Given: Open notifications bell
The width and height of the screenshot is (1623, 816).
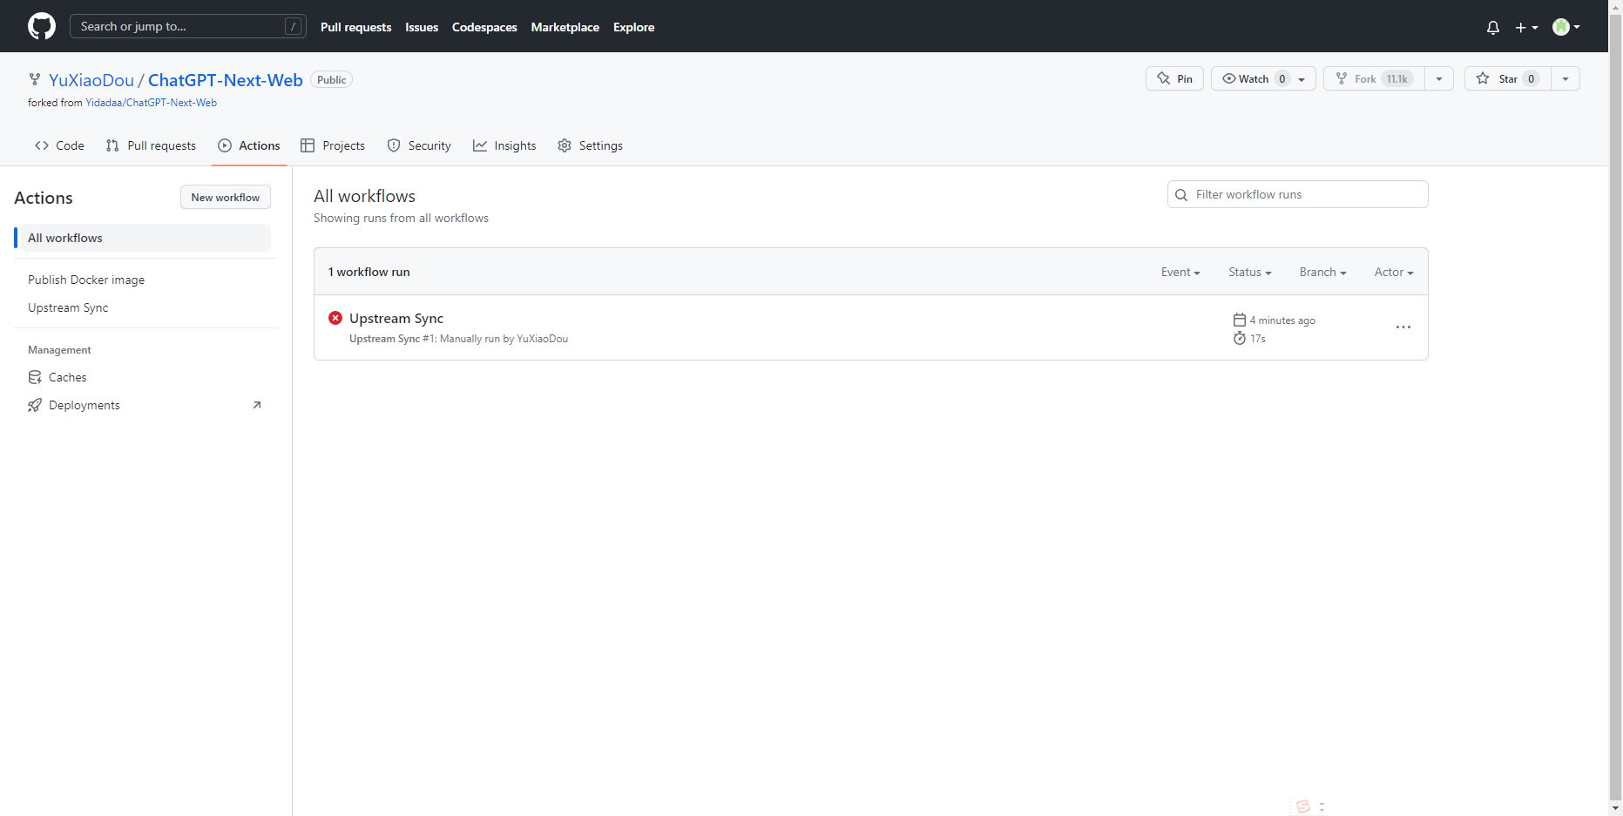Looking at the screenshot, I should coord(1492,27).
